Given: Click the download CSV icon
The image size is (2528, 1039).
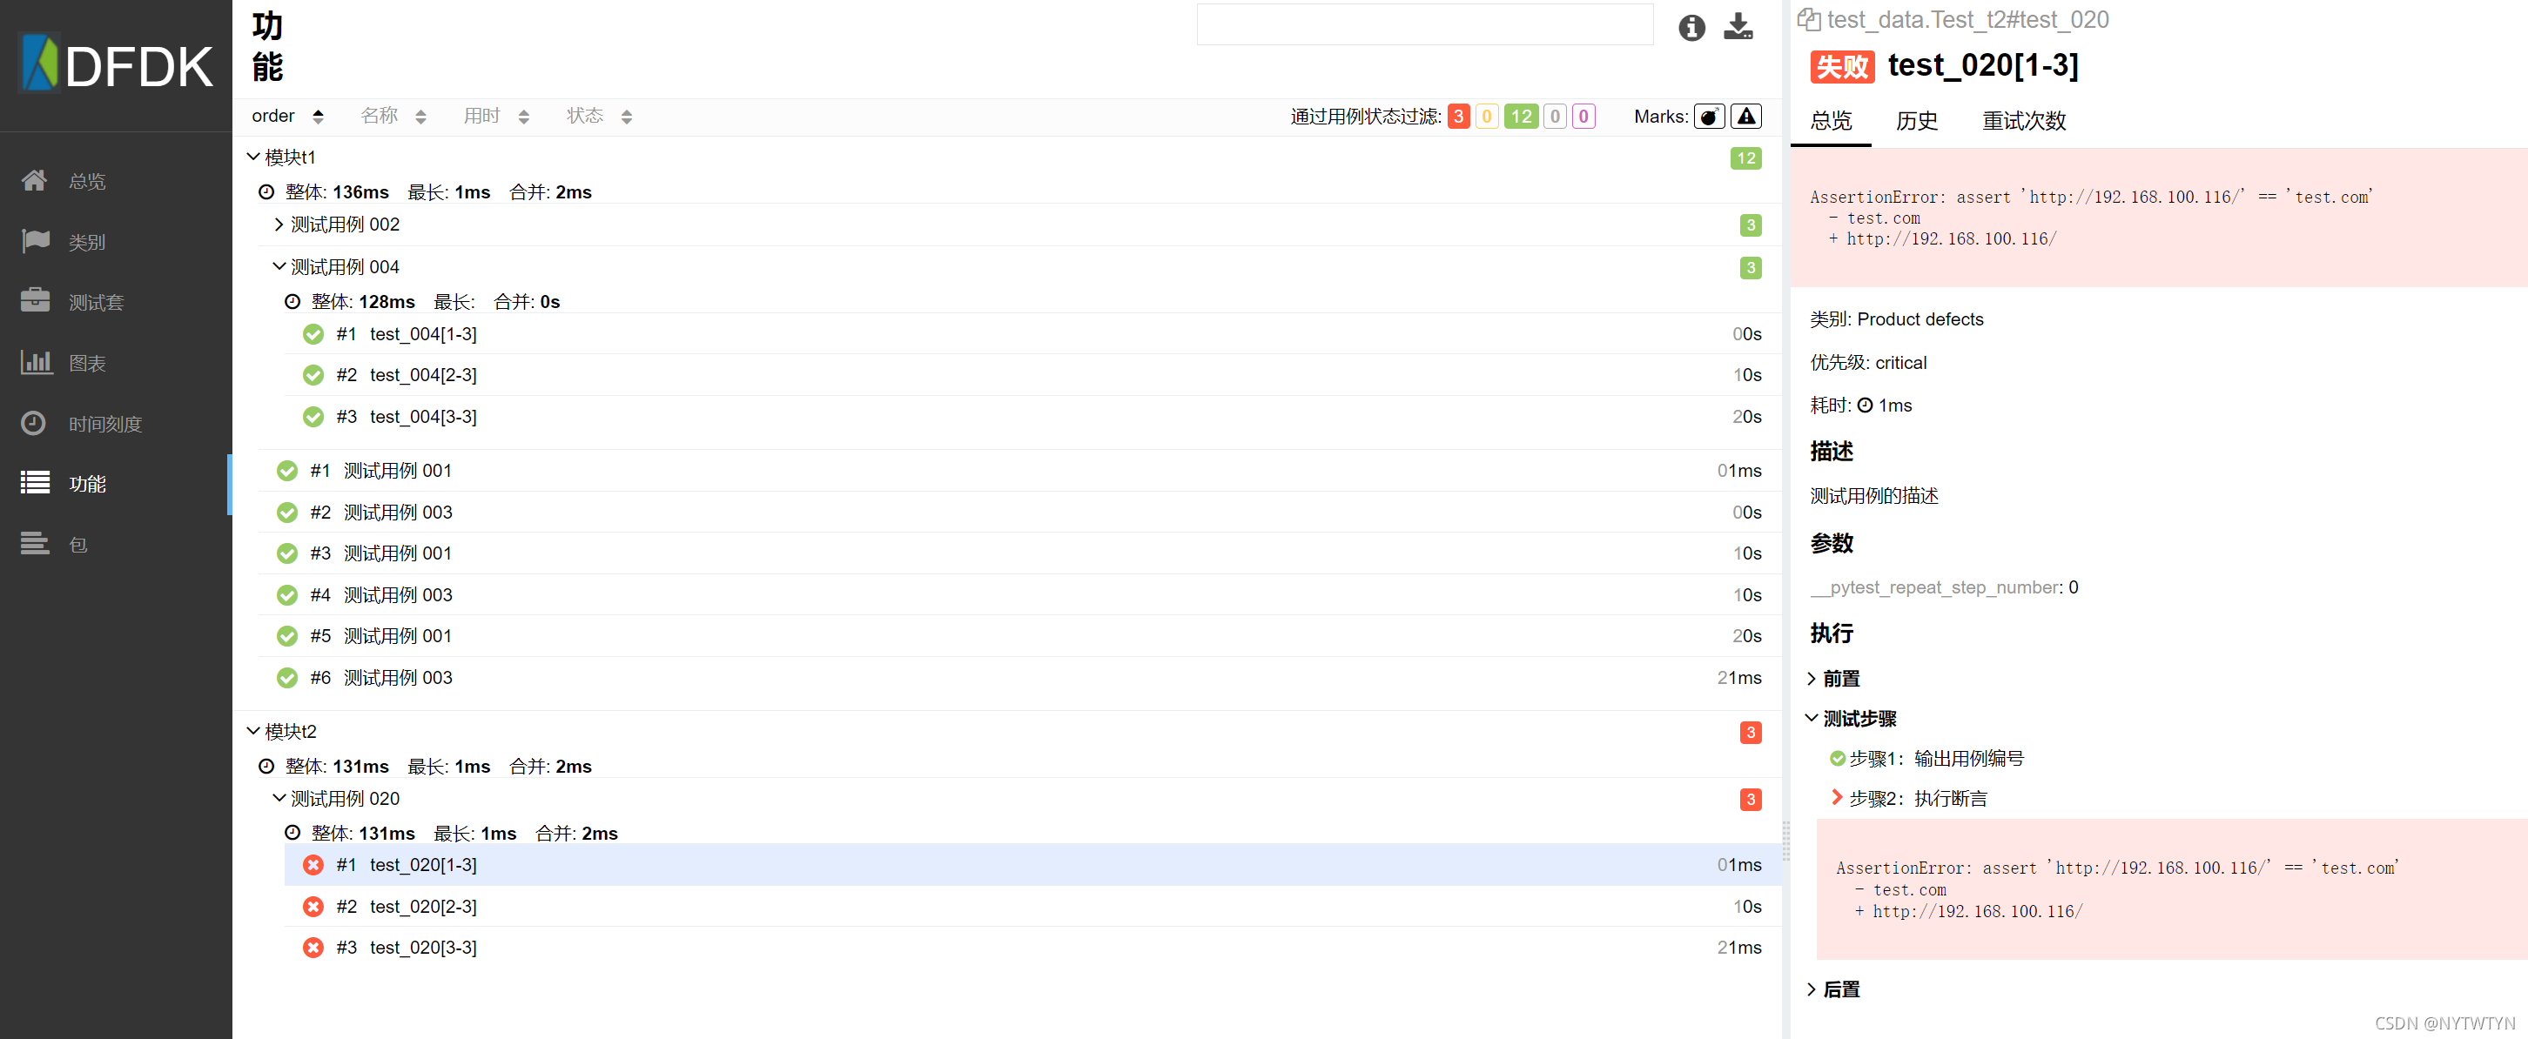Looking at the screenshot, I should click(1738, 26).
